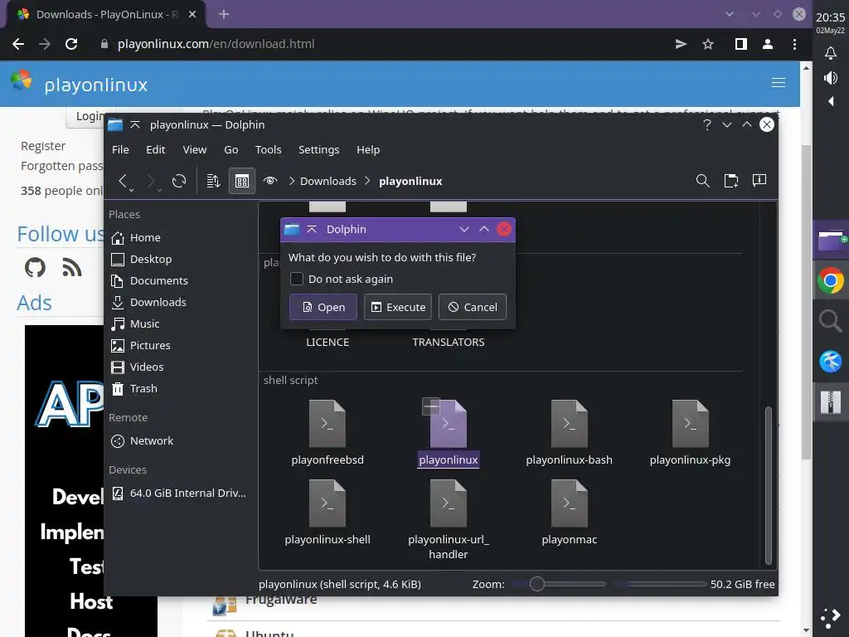The height and width of the screenshot is (637, 849).
Task: Select the playonlinux-pkg script icon
Action: click(x=690, y=424)
